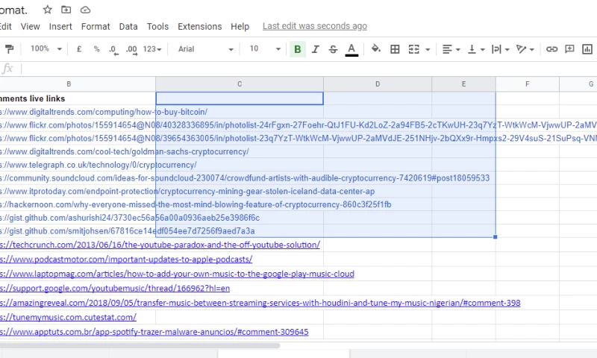Open the font size 10 dropdown
Image resolution: width=597 pixels, height=358 pixels.
click(x=265, y=49)
